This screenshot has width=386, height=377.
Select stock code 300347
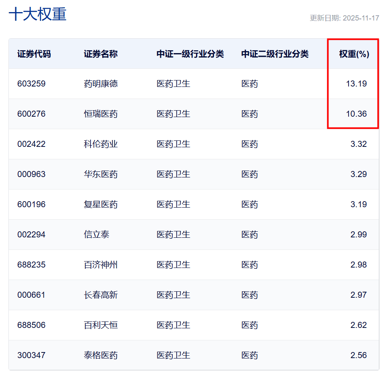31,355
